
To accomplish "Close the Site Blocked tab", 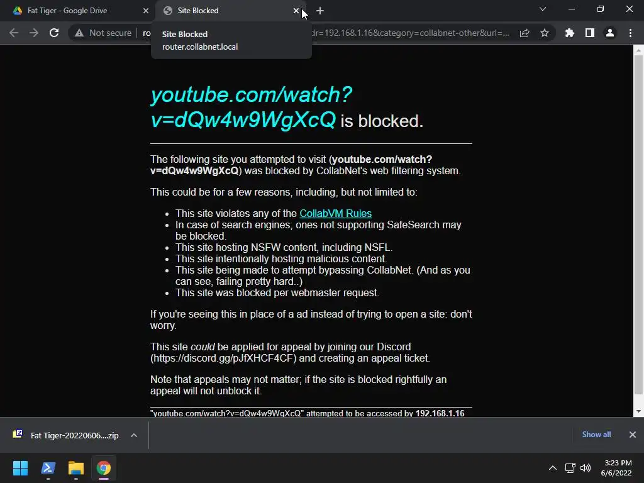I will click(296, 11).
